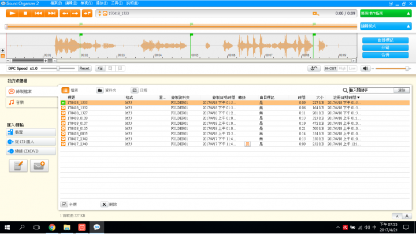Click the DPC Speed slider handle
This screenshot has height=234, width=416.
[x=58, y=68]
